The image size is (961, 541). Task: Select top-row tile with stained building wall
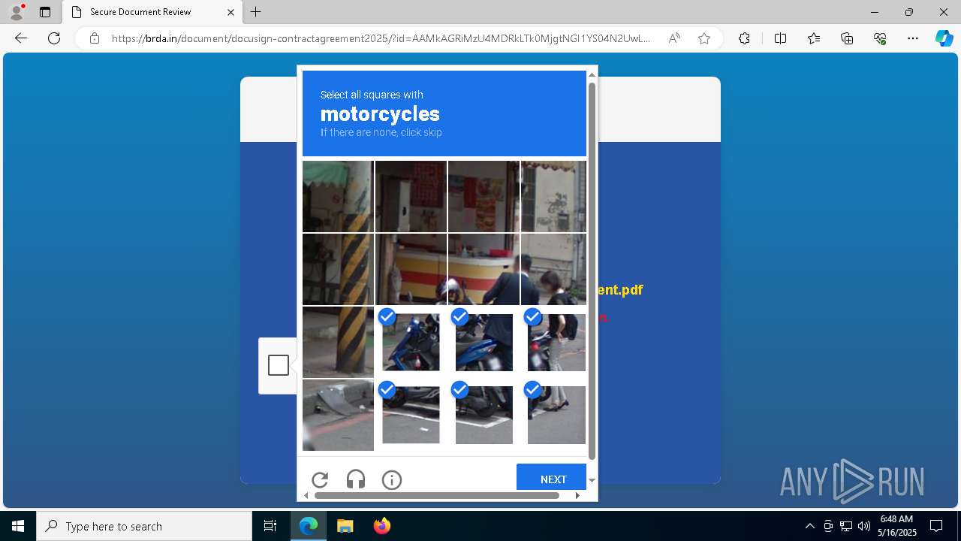pyautogui.click(x=554, y=196)
